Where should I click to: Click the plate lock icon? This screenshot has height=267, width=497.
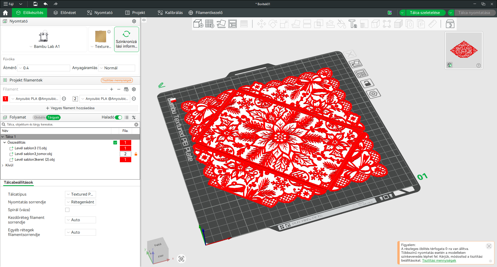367,83
